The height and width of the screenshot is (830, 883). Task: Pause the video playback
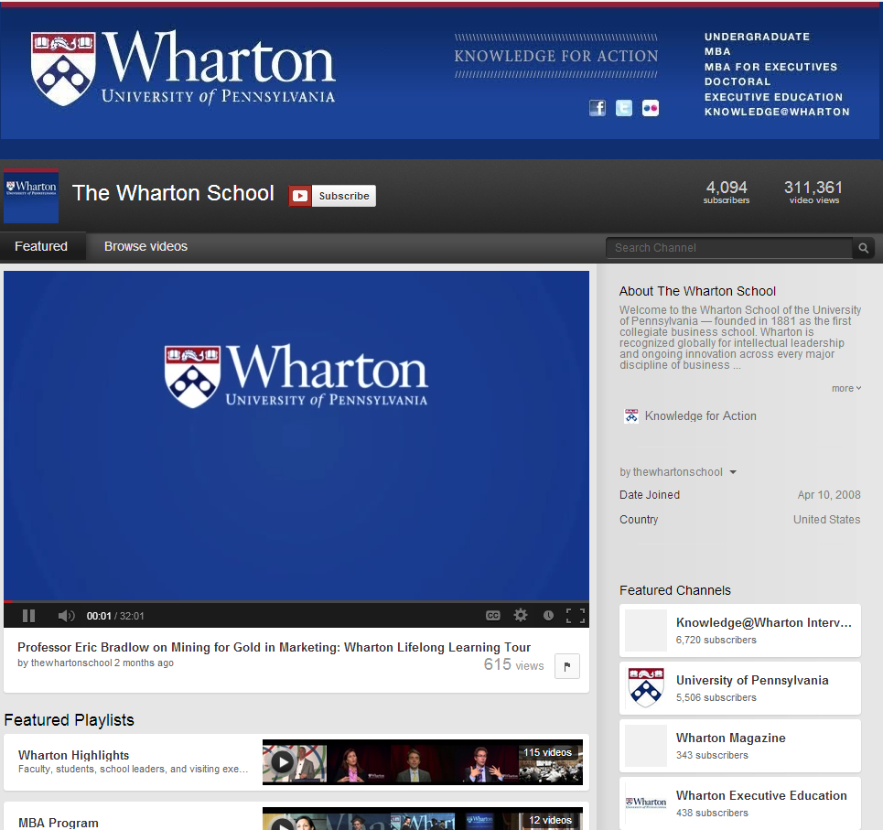(28, 615)
